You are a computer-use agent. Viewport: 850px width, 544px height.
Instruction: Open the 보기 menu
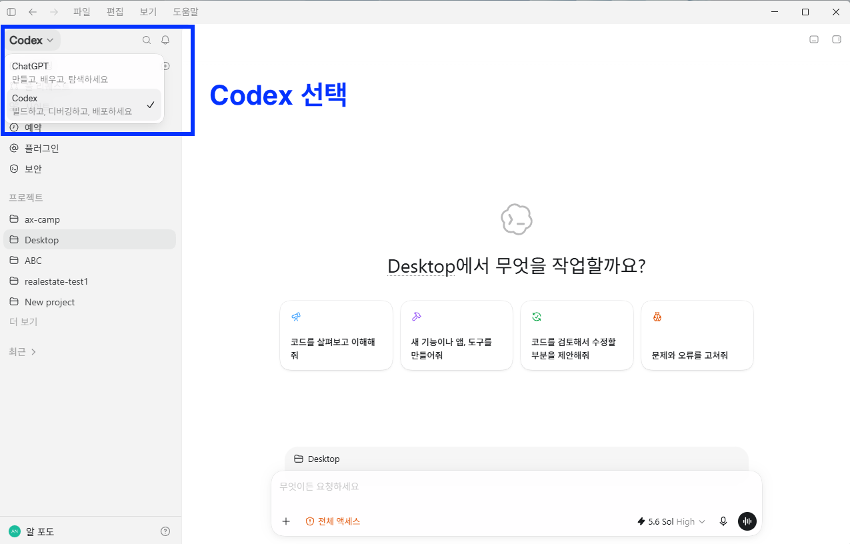148,12
